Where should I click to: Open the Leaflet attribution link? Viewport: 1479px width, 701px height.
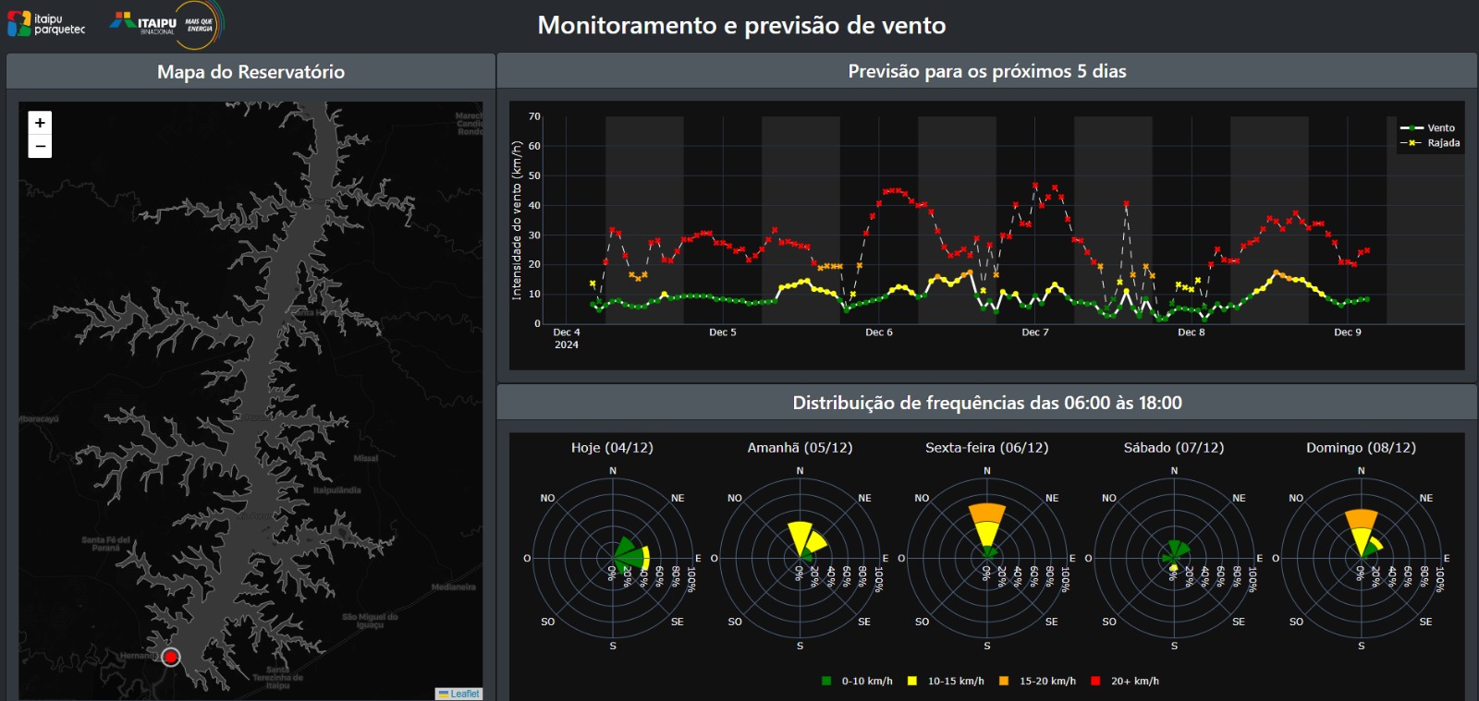tap(464, 694)
